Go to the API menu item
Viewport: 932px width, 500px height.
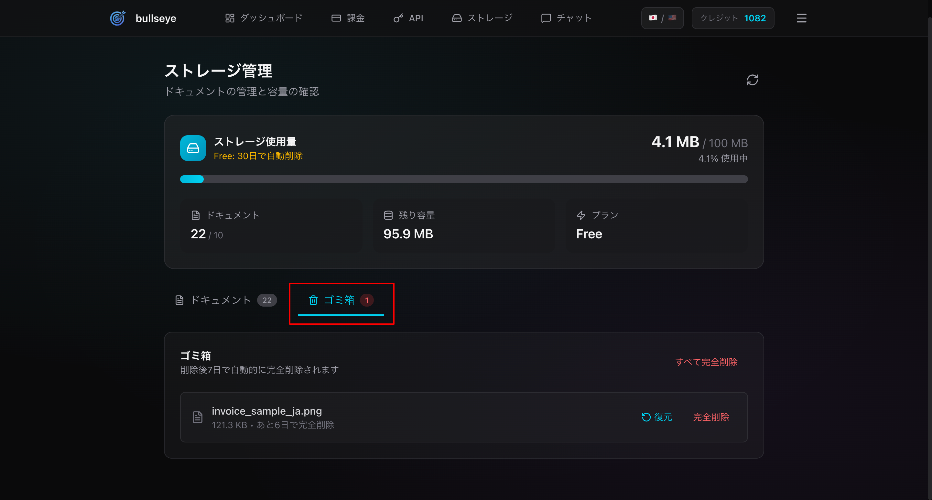tap(408, 18)
